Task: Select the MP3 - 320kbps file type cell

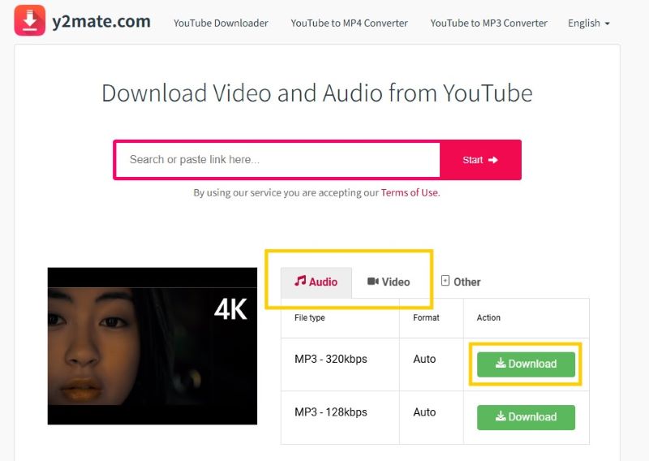Action: tap(331, 359)
